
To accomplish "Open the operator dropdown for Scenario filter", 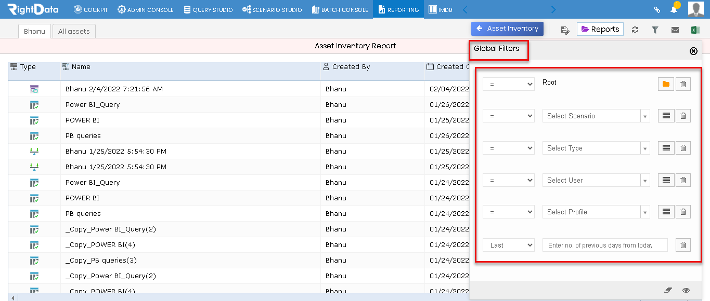I will coord(509,116).
